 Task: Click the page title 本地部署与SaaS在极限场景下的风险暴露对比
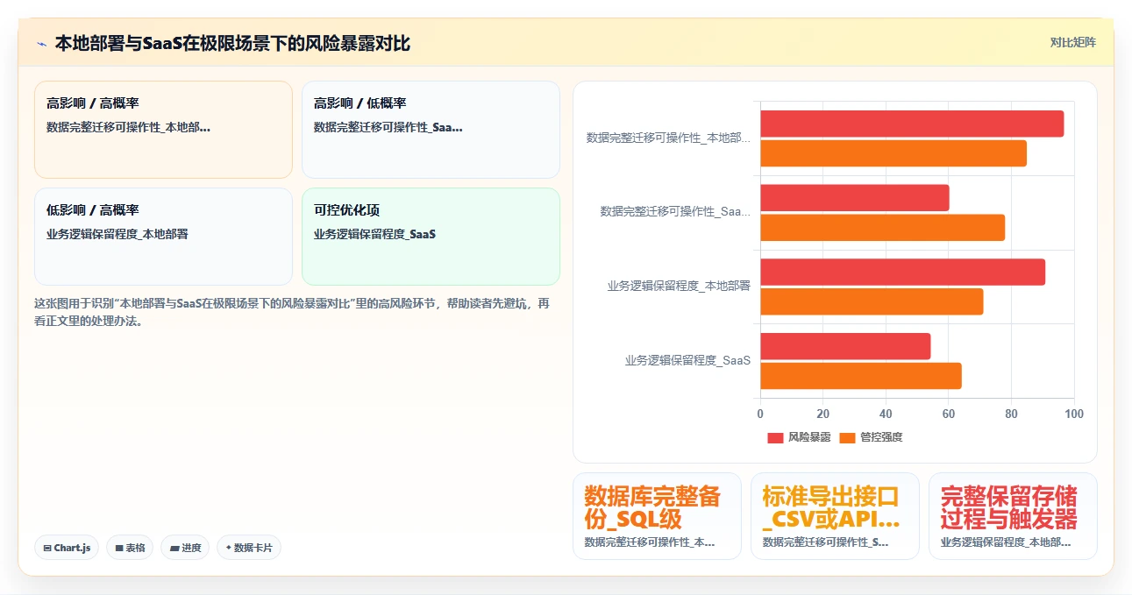[232, 43]
